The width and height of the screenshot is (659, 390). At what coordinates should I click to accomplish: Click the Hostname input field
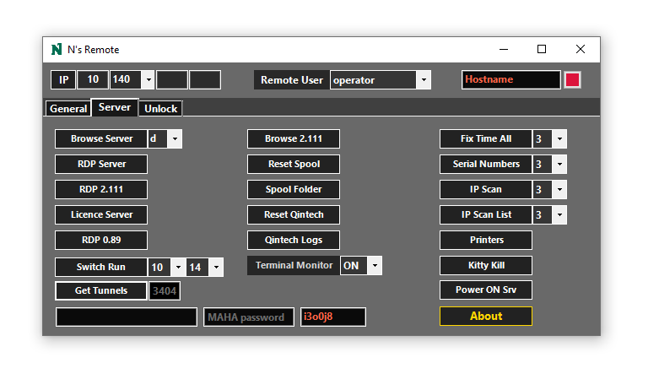point(511,80)
